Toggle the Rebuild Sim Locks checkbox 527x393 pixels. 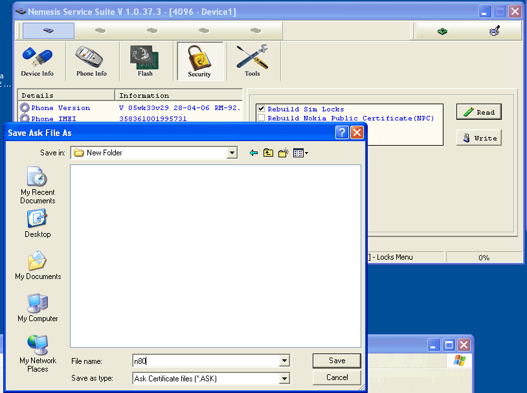point(261,109)
